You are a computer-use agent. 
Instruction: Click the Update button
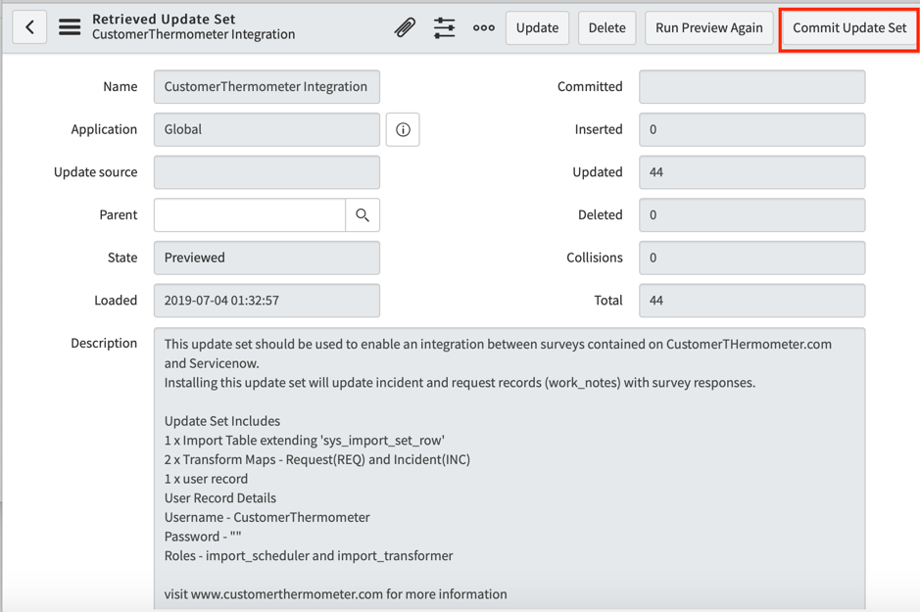click(538, 27)
